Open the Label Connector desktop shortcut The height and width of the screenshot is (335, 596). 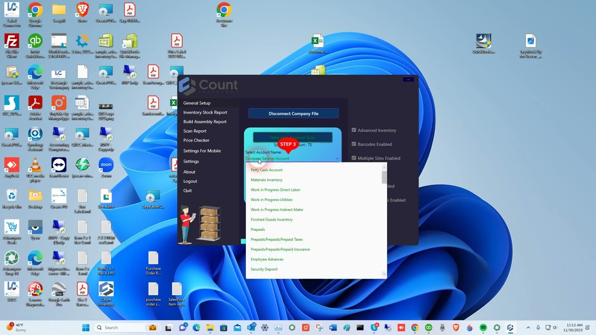pos(12,14)
